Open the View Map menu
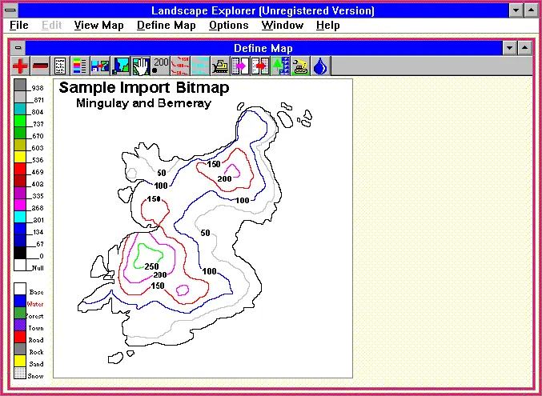Image resolution: width=542 pixels, height=396 pixels. (x=98, y=25)
